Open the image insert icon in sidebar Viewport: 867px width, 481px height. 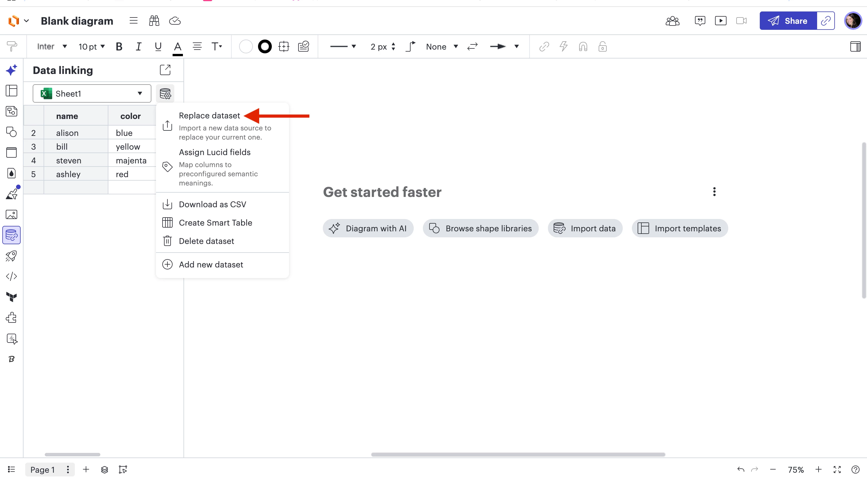tap(11, 214)
